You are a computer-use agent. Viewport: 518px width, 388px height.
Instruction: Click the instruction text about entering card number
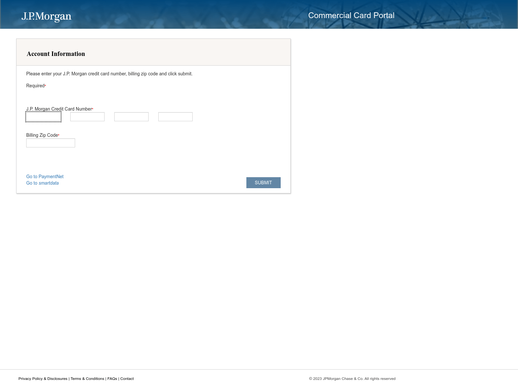pyautogui.click(x=109, y=74)
